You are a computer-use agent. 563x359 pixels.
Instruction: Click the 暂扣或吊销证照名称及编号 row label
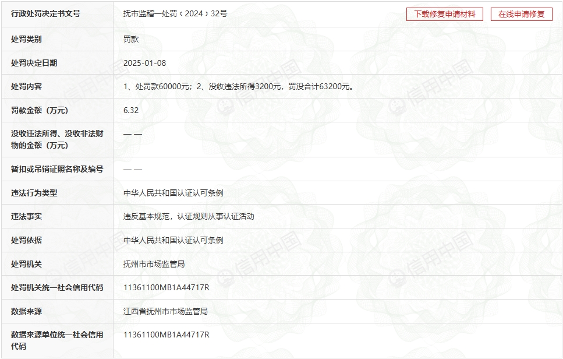57,169
